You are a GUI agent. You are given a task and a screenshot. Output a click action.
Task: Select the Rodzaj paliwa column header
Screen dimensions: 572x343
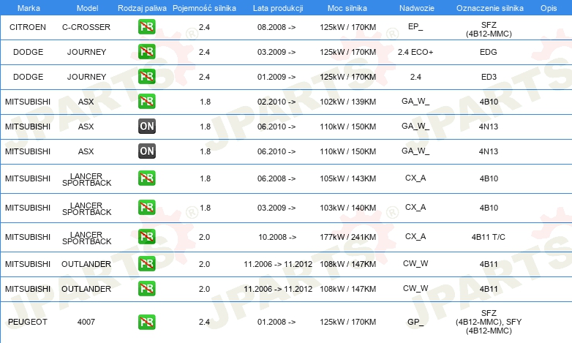point(142,8)
